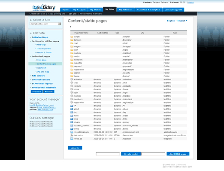The width and height of the screenshot is (224, 171).
Task: Click the Upload file button
Action: tap(75, 148)
